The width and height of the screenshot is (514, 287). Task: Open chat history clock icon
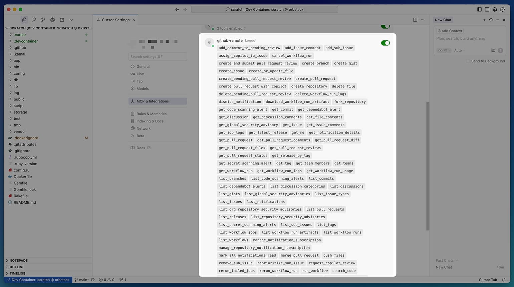point(491,20)
